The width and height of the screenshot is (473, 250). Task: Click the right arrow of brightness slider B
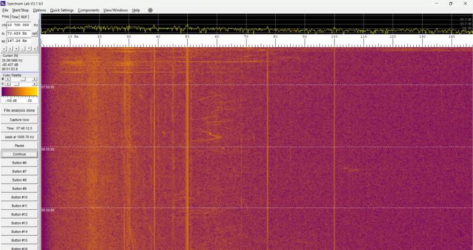(x=35, y=79)
